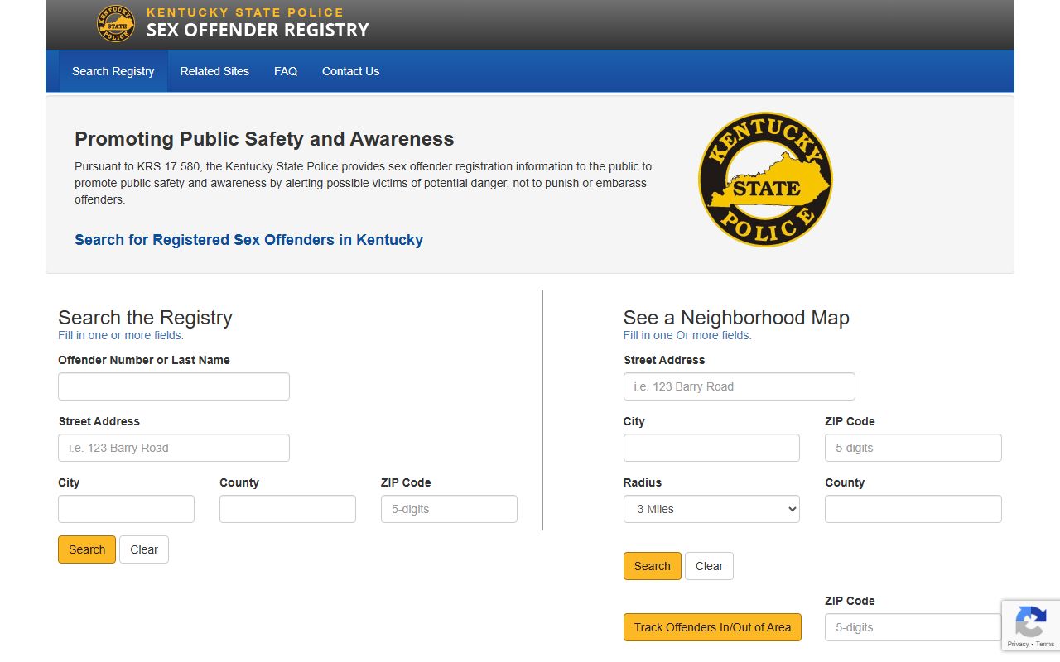1060x662 pixels.
Task: Open the FAQ page
Action: 286,71
